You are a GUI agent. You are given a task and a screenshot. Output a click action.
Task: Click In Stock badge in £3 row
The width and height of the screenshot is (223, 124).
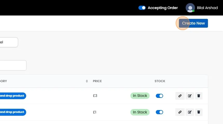click(140, 96)
